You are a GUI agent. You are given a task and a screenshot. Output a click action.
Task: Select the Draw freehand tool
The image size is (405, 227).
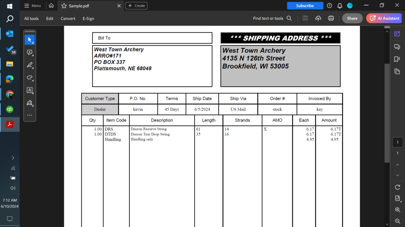click(30, 78)
